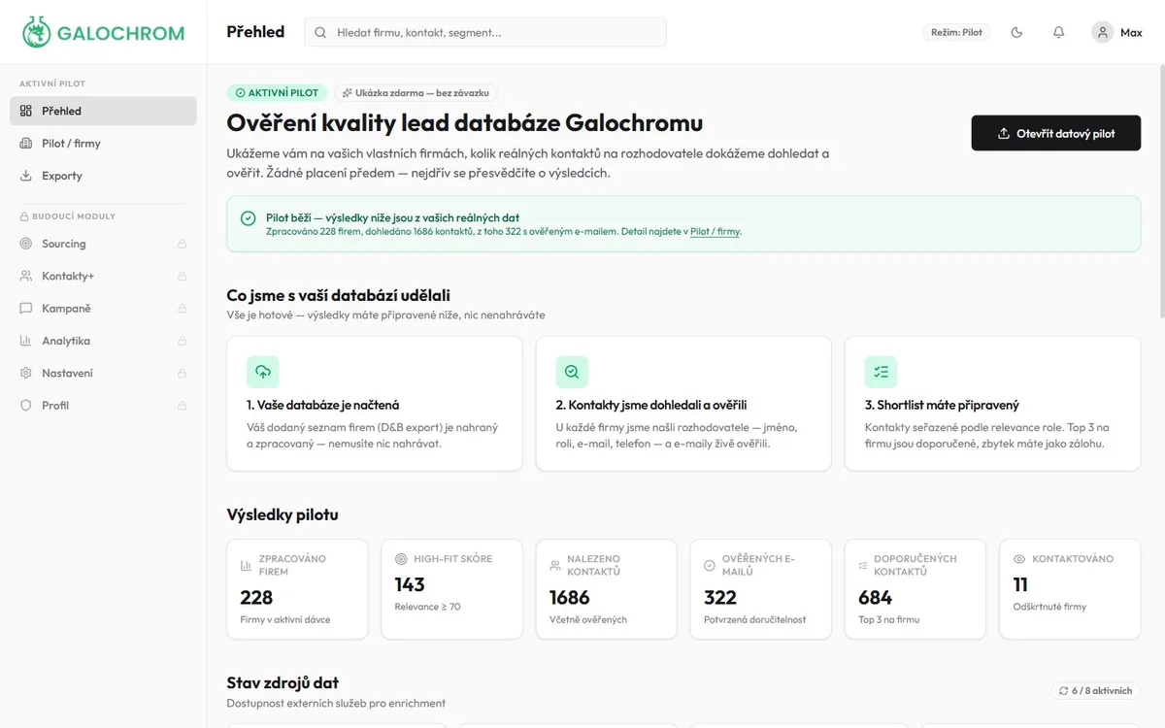Click the checklist icon on step 3 card
The image size is (1165, 728).
coord(881,372)
